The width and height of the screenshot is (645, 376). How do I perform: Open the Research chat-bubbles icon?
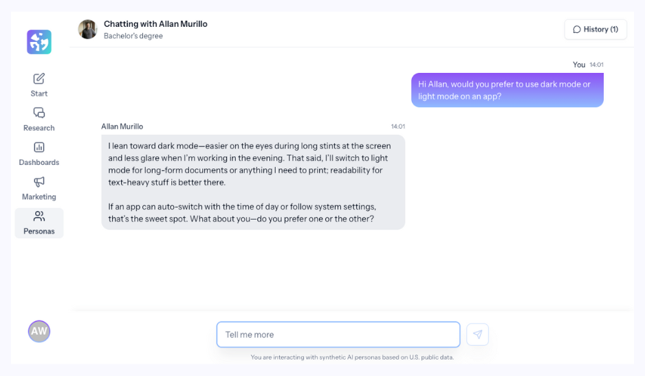[39, 113]
